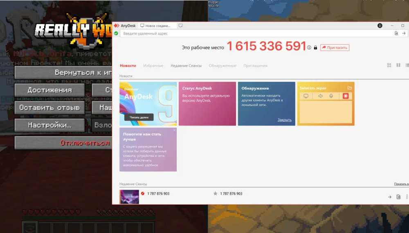The image size is (409, 233).
Task: Connect to recent session via arrow icon
Action: (x=389, y=197)
